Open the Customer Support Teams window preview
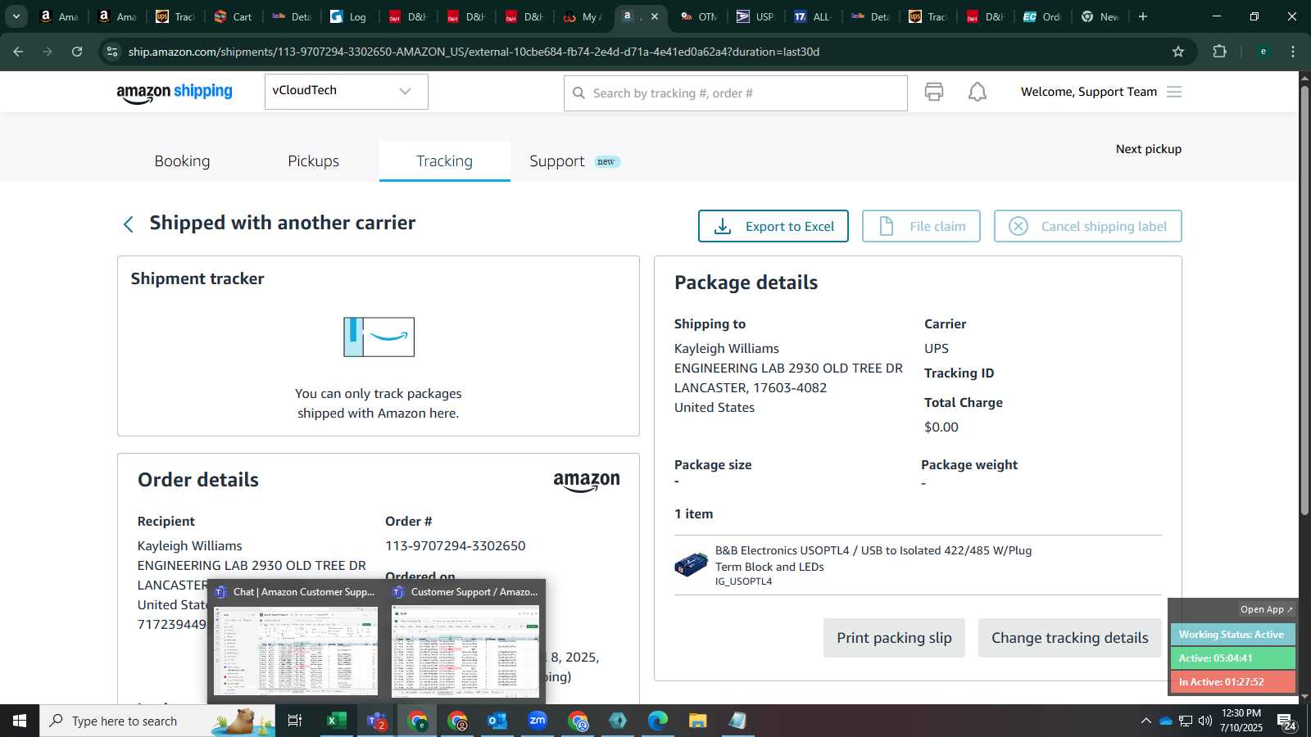This screenshot has height=737, width=1311. coord(465,642)
